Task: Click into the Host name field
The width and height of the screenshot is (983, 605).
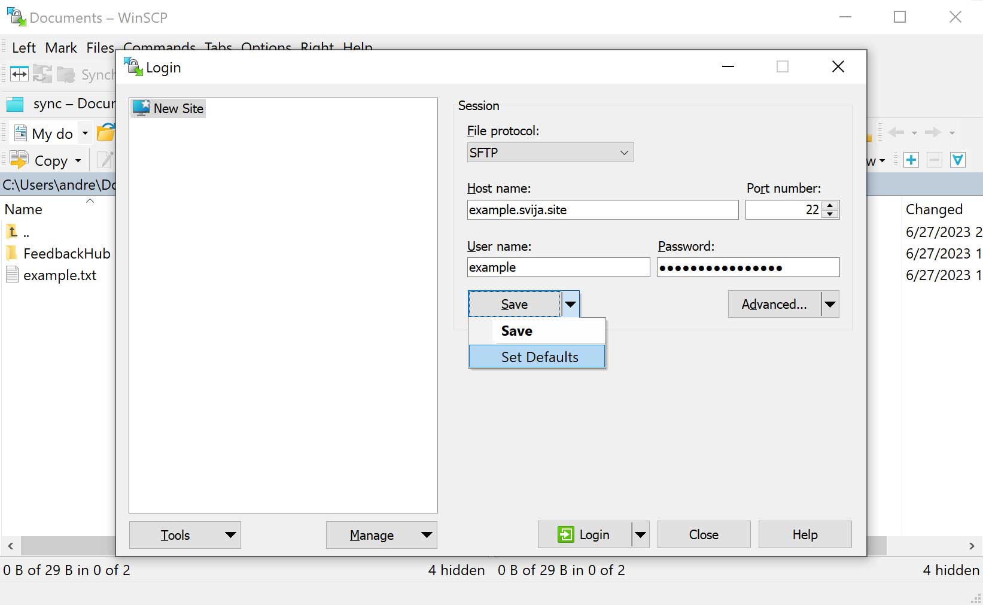Action: (602, 210)
